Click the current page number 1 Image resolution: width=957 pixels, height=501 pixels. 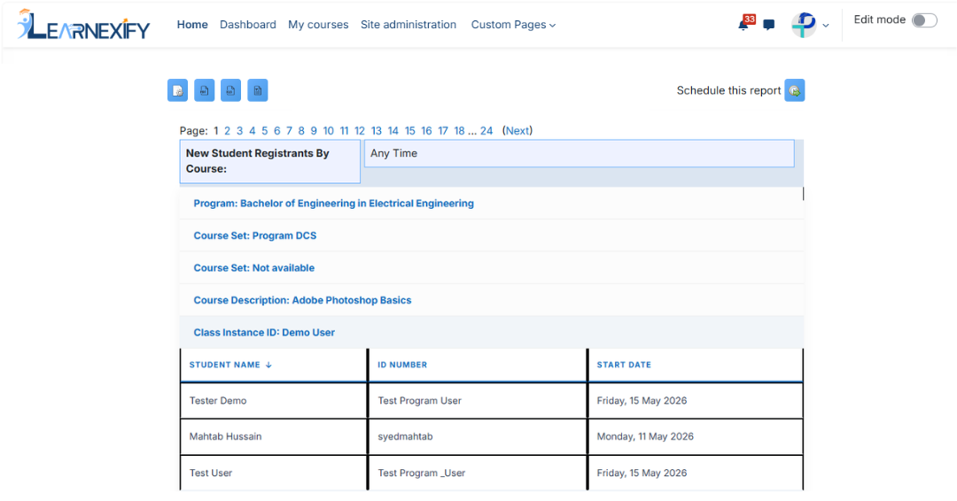tap(216, 131)
